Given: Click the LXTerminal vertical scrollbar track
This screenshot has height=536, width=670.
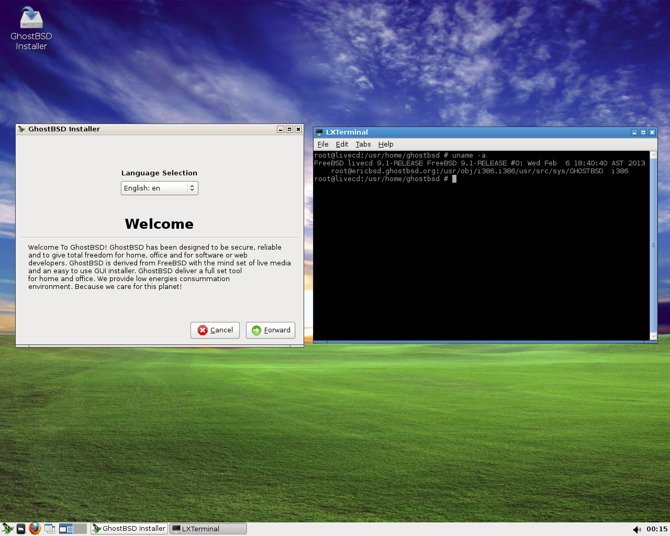Looking at the screenshot, I should pos(653,245).
